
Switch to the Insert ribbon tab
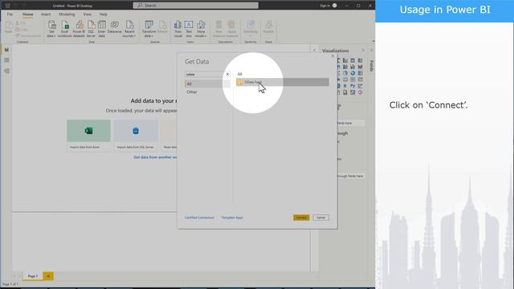tap(46, 14)
